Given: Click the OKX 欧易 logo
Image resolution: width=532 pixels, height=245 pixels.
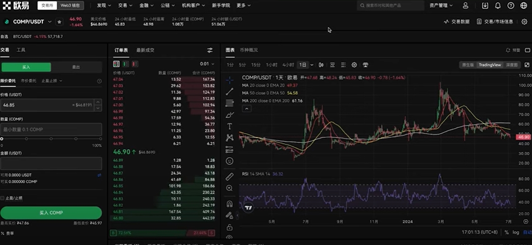Looking at the screenshot, I should click(16, 5).
